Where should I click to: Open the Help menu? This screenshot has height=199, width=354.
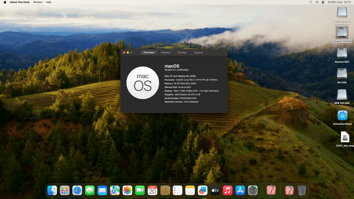[48, 2]
